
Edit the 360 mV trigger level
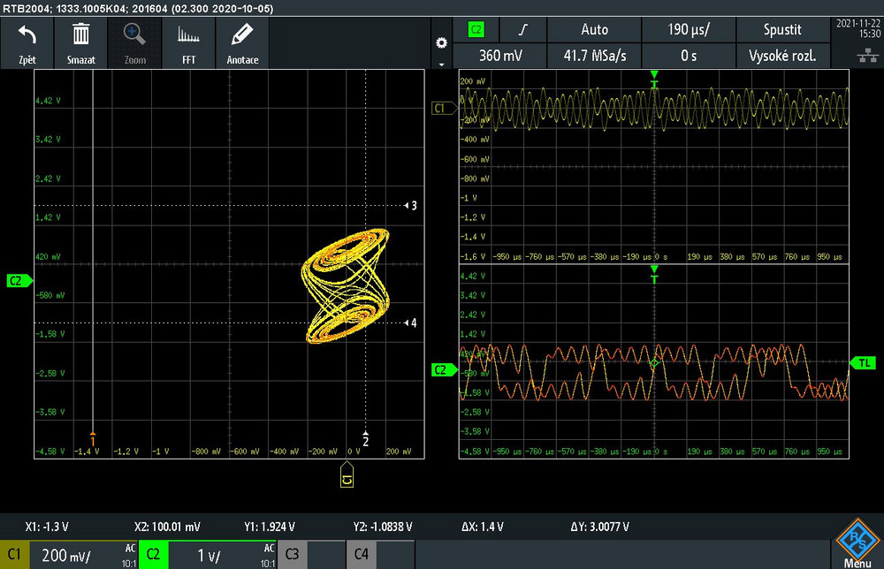point(500,56)
